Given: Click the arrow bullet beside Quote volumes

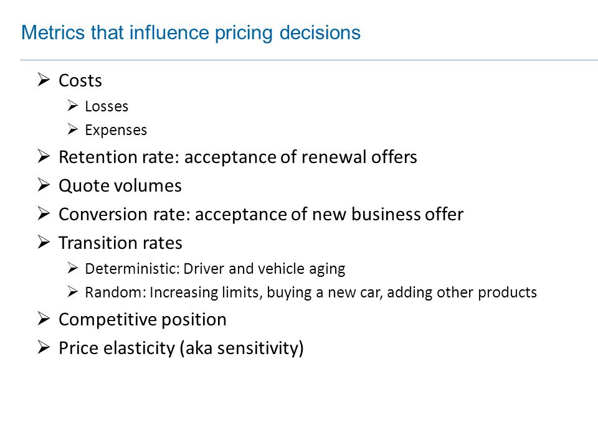Looking at the screenshot, I should coord(44,185).
